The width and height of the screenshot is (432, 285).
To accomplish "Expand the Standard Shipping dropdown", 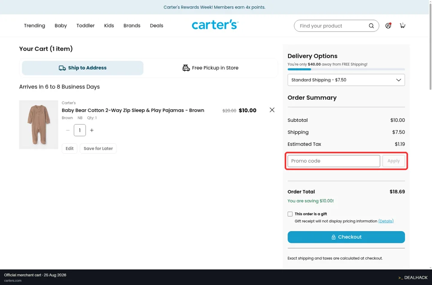I will coord(346,80).
